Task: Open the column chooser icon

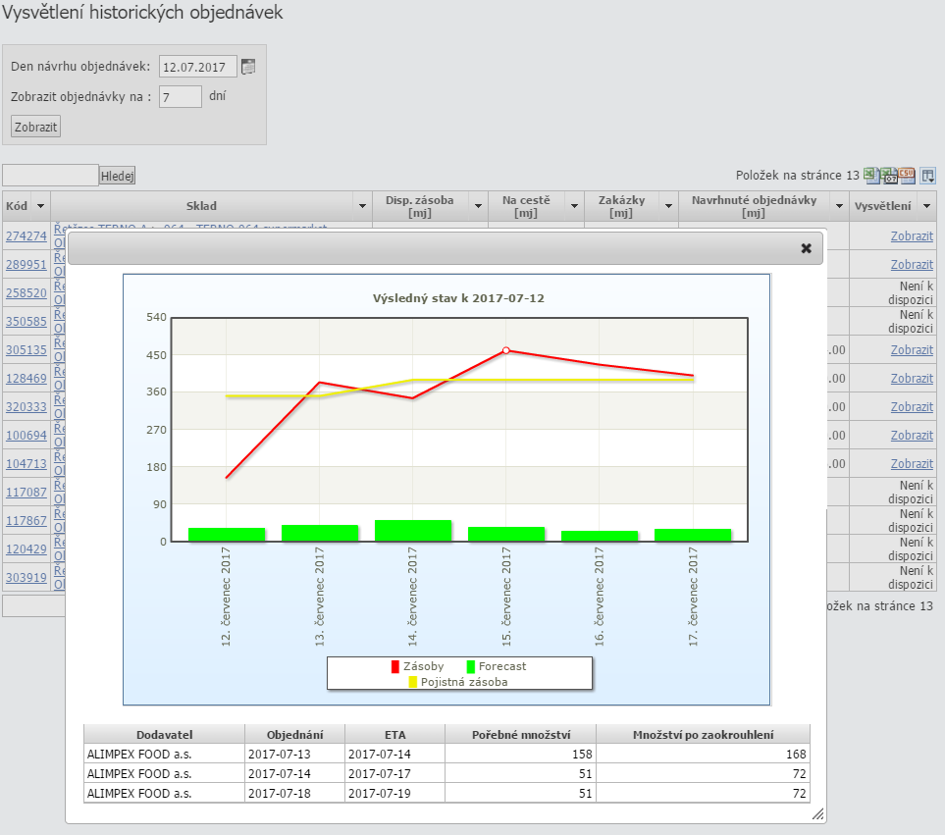Action: [927, 176]
